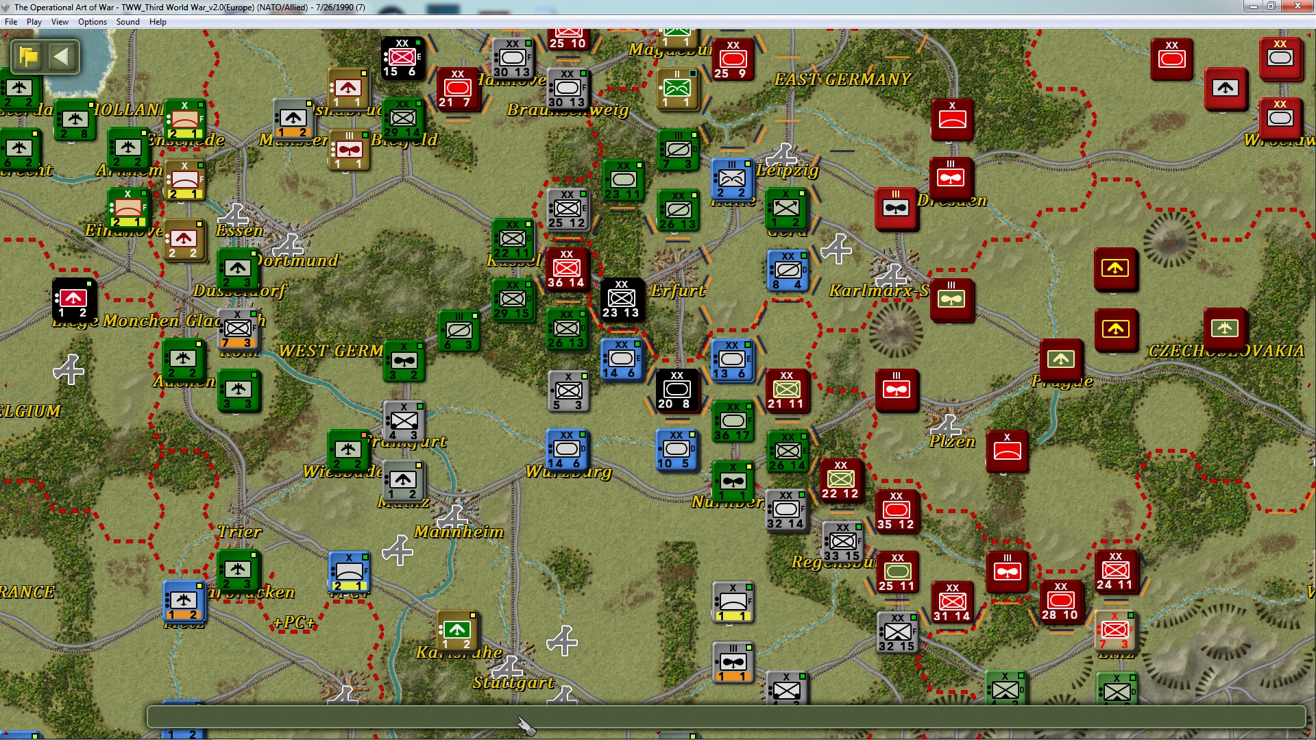Select the green infantry unit marked 29 14
Viewport: 1316px width, 740px height.
pos(402,119)
